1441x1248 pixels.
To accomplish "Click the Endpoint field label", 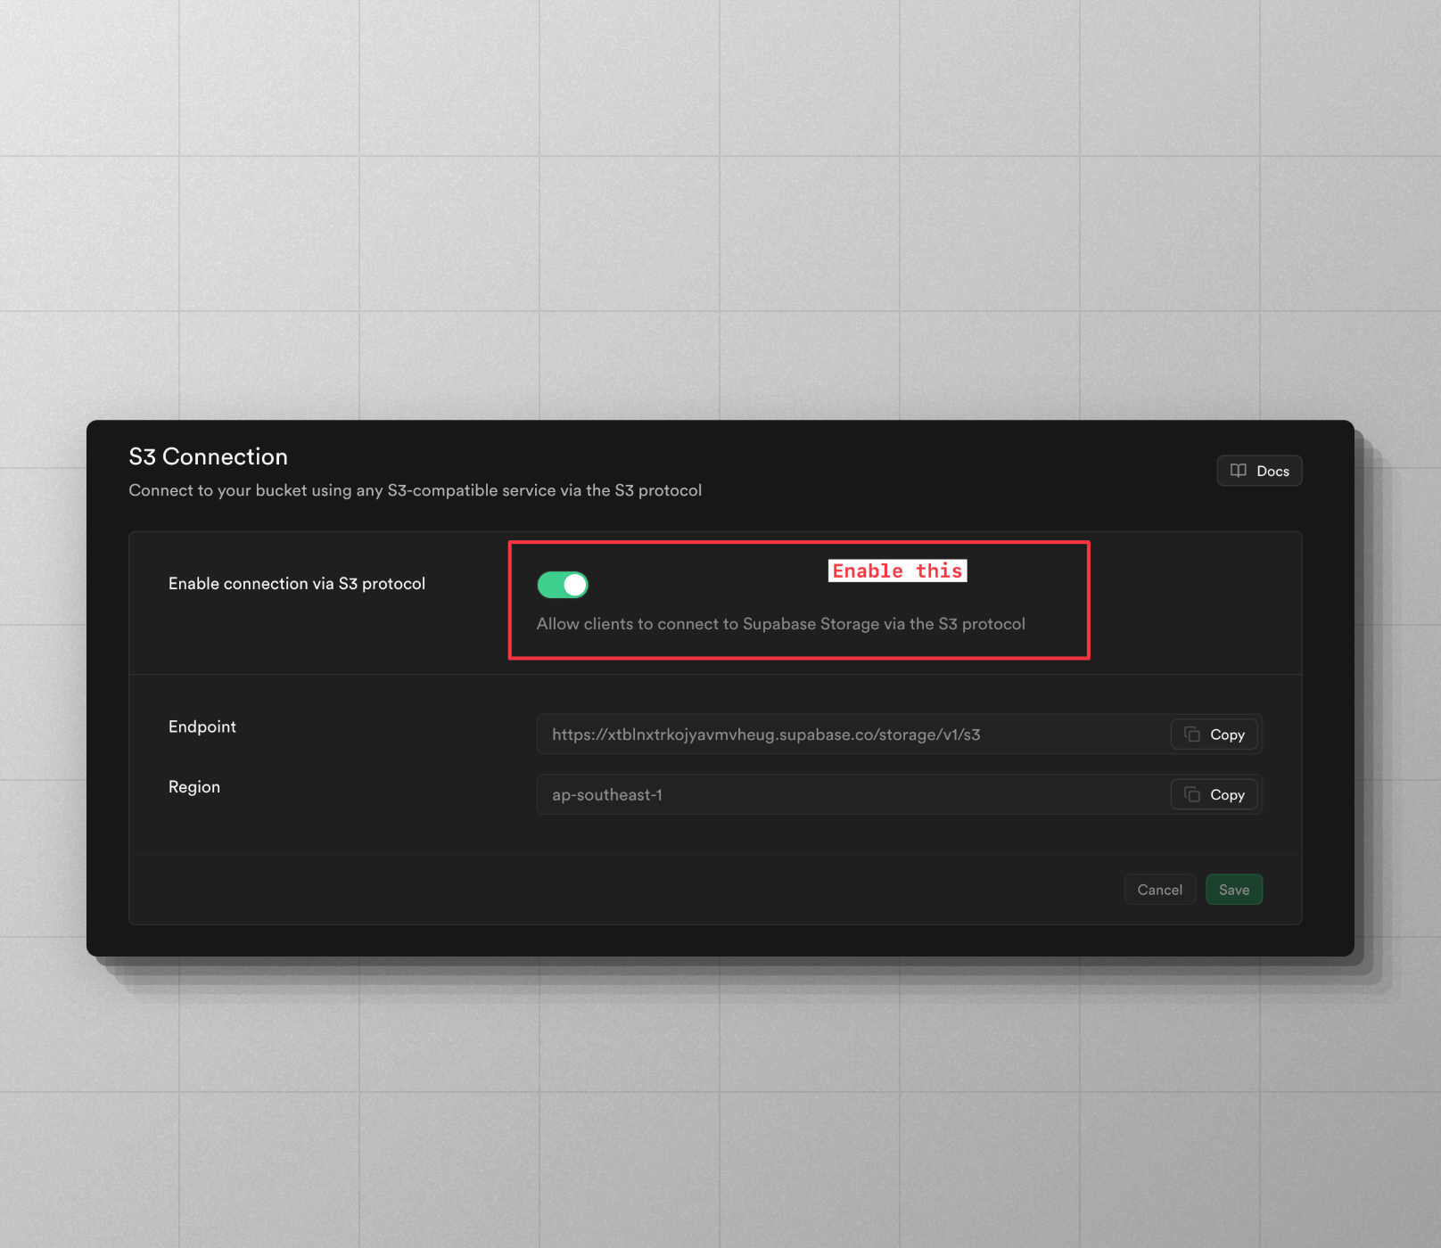I will tap(202, 727).
